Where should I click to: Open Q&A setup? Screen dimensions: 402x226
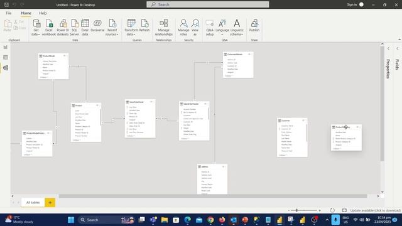[210, 28]
